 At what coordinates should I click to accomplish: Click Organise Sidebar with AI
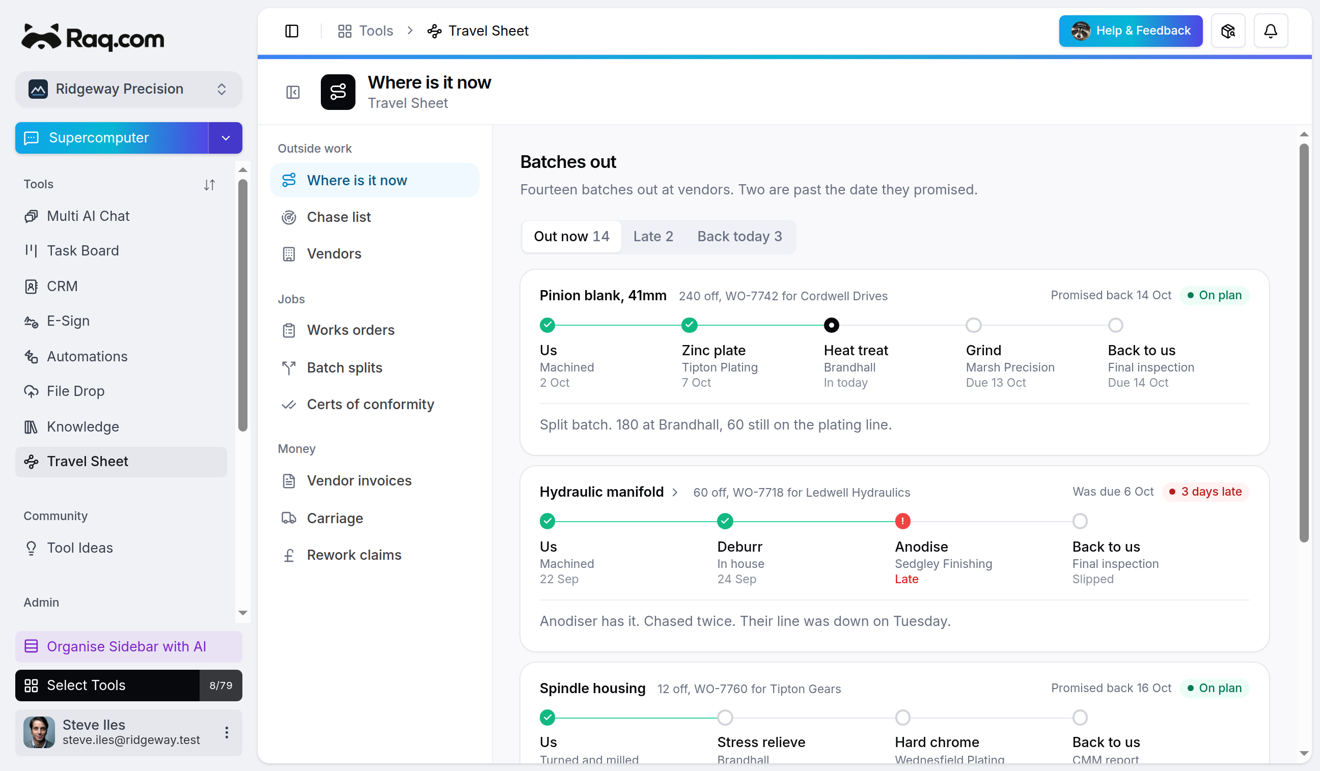pos(128,646)
